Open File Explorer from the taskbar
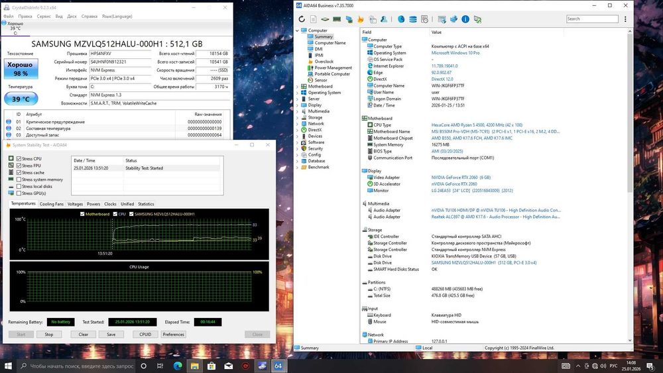The image size is (663, 373). coord(194,366)
